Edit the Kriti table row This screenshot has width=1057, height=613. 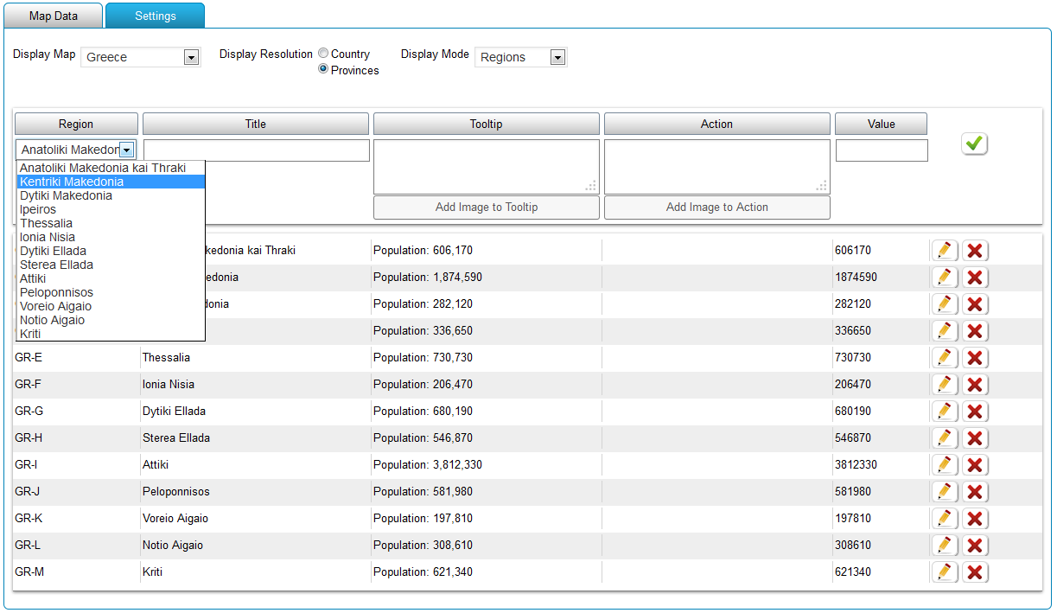tap(944, 572)
